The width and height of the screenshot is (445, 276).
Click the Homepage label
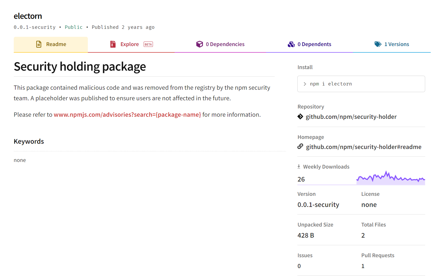click(x=311, y=137)
